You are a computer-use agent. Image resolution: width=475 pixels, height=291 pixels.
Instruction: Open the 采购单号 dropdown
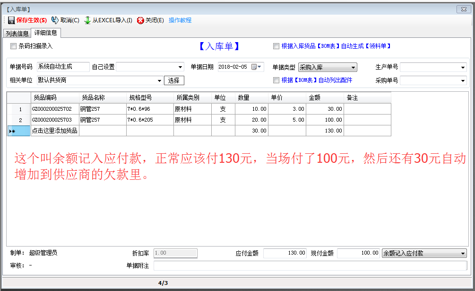point(463,81)
